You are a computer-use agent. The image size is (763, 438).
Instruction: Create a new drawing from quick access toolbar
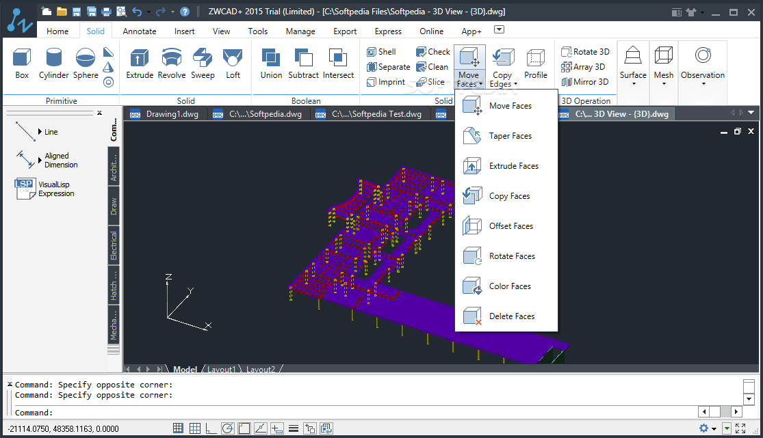[x=47, y=11]
